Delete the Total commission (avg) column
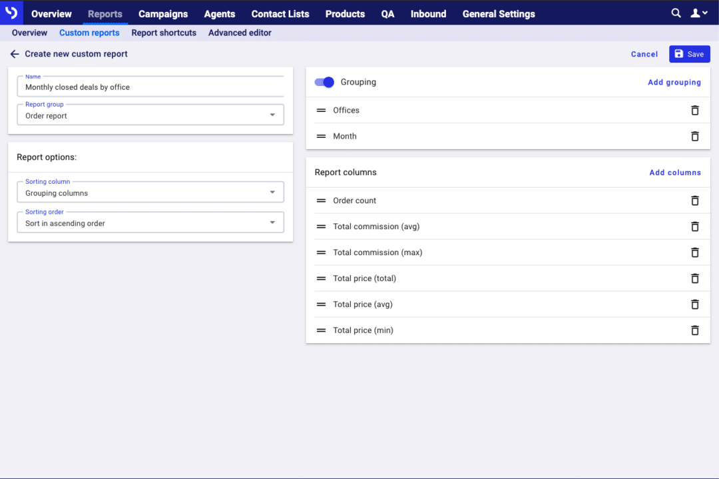The width and height of the screenshot is (719, 479). click(694, 226)
